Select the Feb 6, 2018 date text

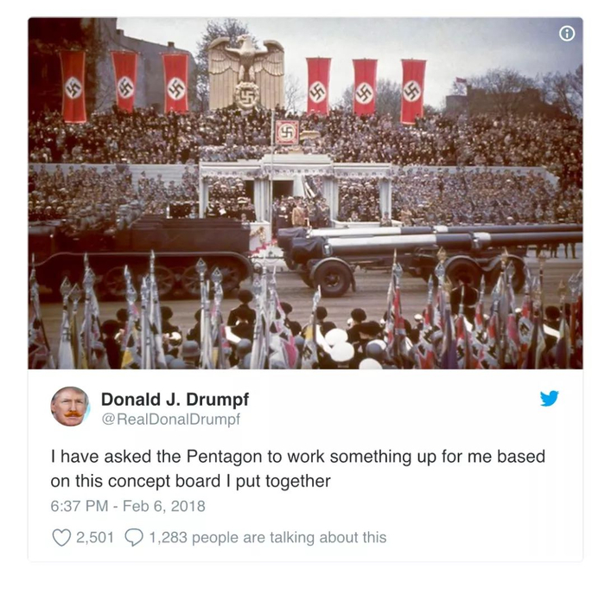164,506
